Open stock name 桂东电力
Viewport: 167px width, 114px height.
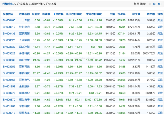pyautogui.click(x=24, y=27)
